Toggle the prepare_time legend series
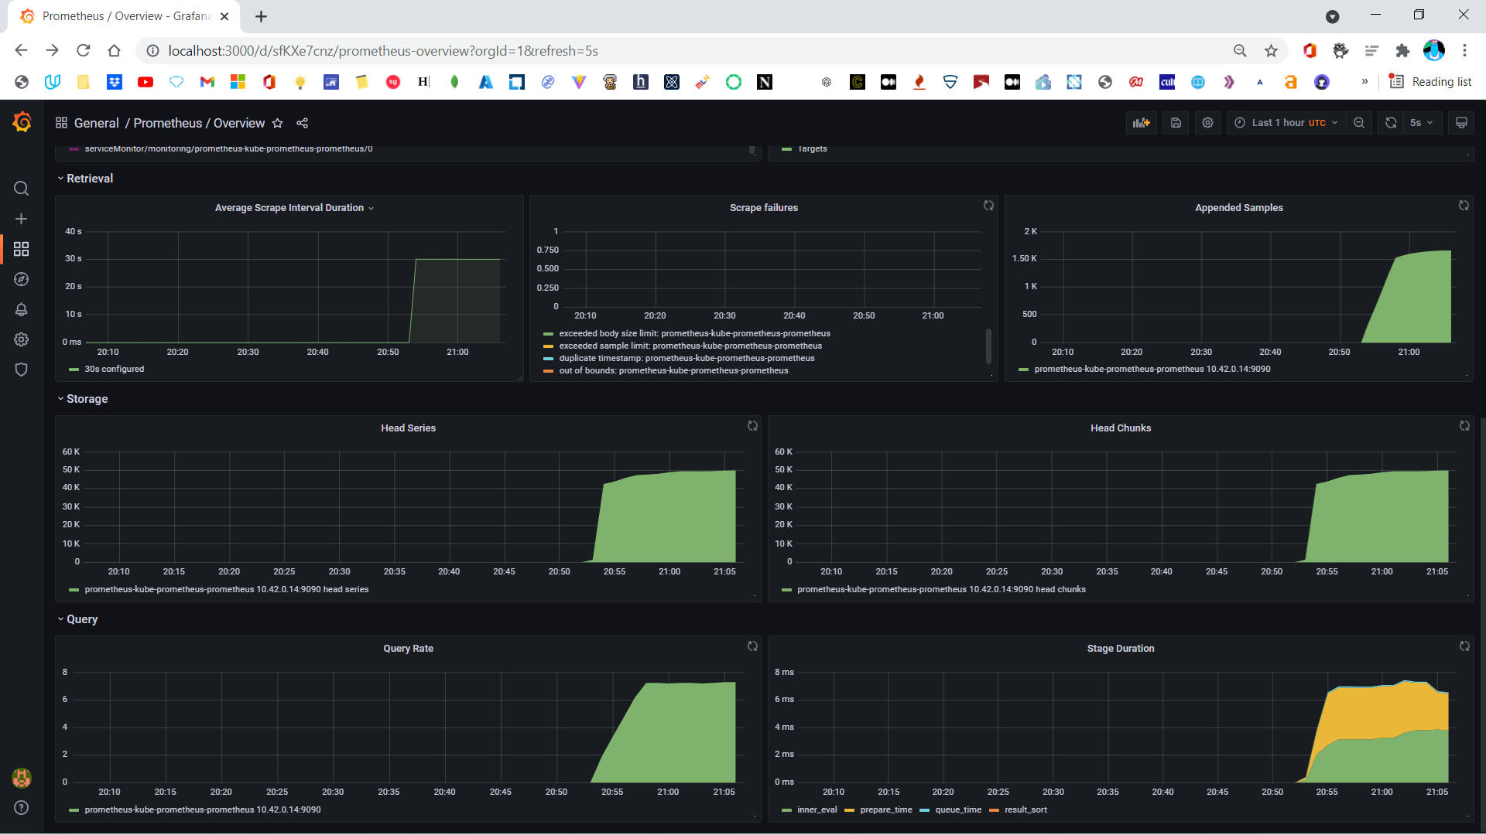 coord(885,810)
